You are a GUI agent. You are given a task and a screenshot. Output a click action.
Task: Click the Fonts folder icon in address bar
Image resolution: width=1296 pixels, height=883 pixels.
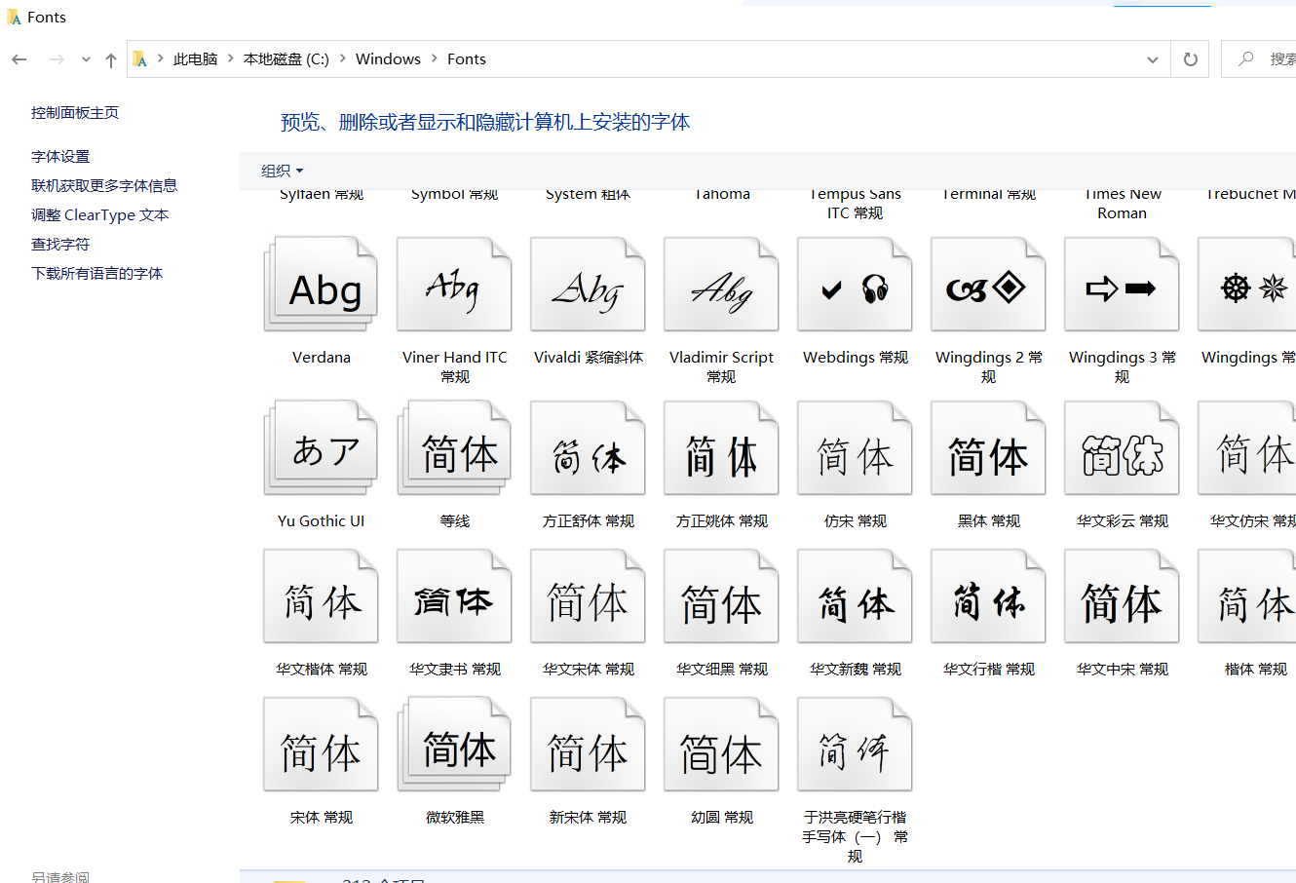click(x=139, y=59)
